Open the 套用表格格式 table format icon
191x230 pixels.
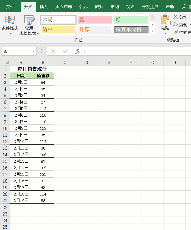29,20
